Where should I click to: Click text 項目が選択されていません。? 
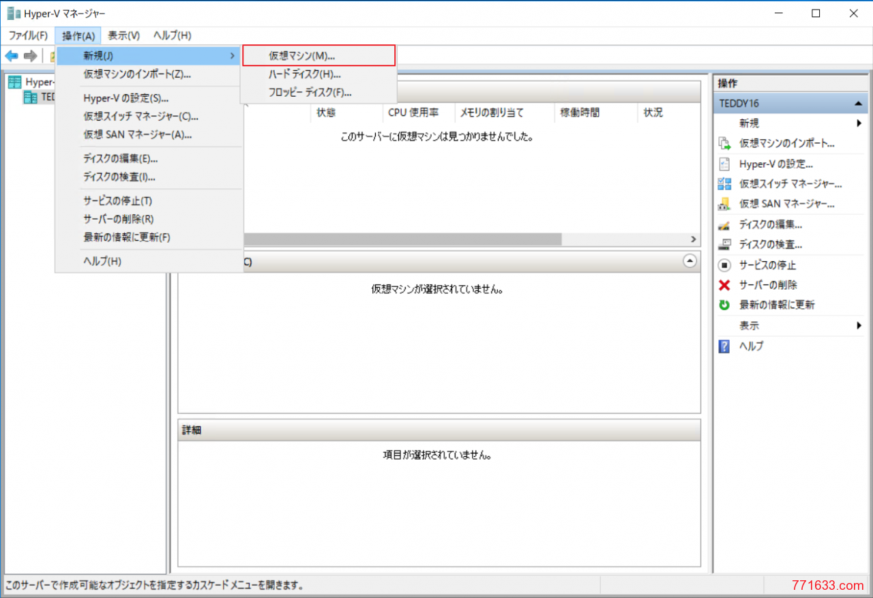(438, 455)
